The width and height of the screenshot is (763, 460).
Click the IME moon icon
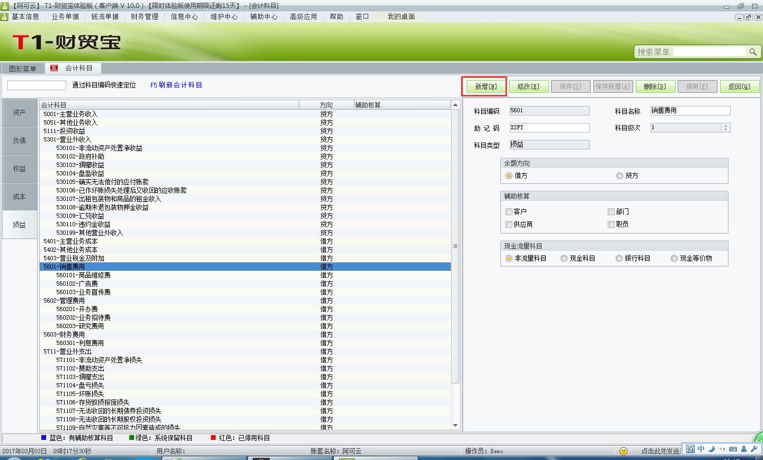[x=712, y=449]
